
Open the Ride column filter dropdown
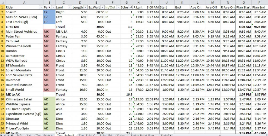click(41, 7)
